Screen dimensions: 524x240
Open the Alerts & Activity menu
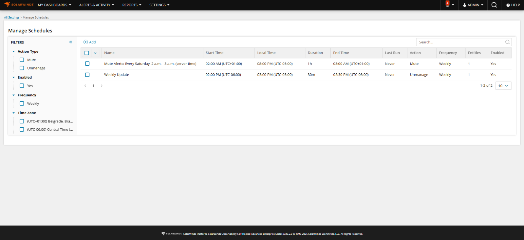[x=97, y=5]
